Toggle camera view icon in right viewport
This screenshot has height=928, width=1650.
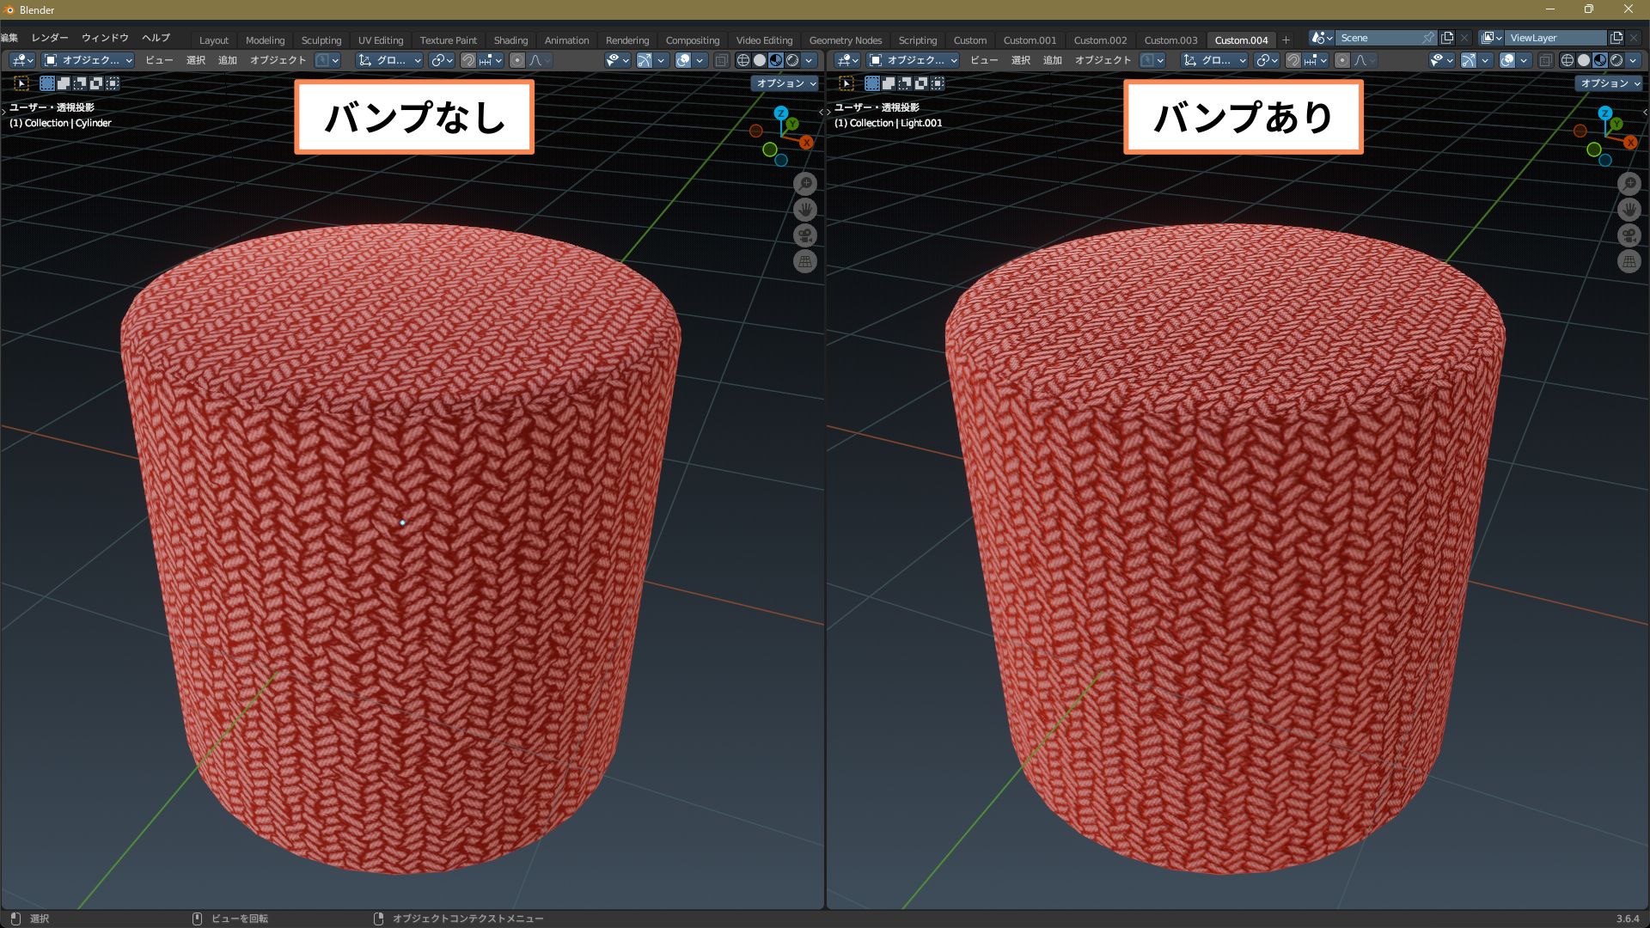point(1629,235)
